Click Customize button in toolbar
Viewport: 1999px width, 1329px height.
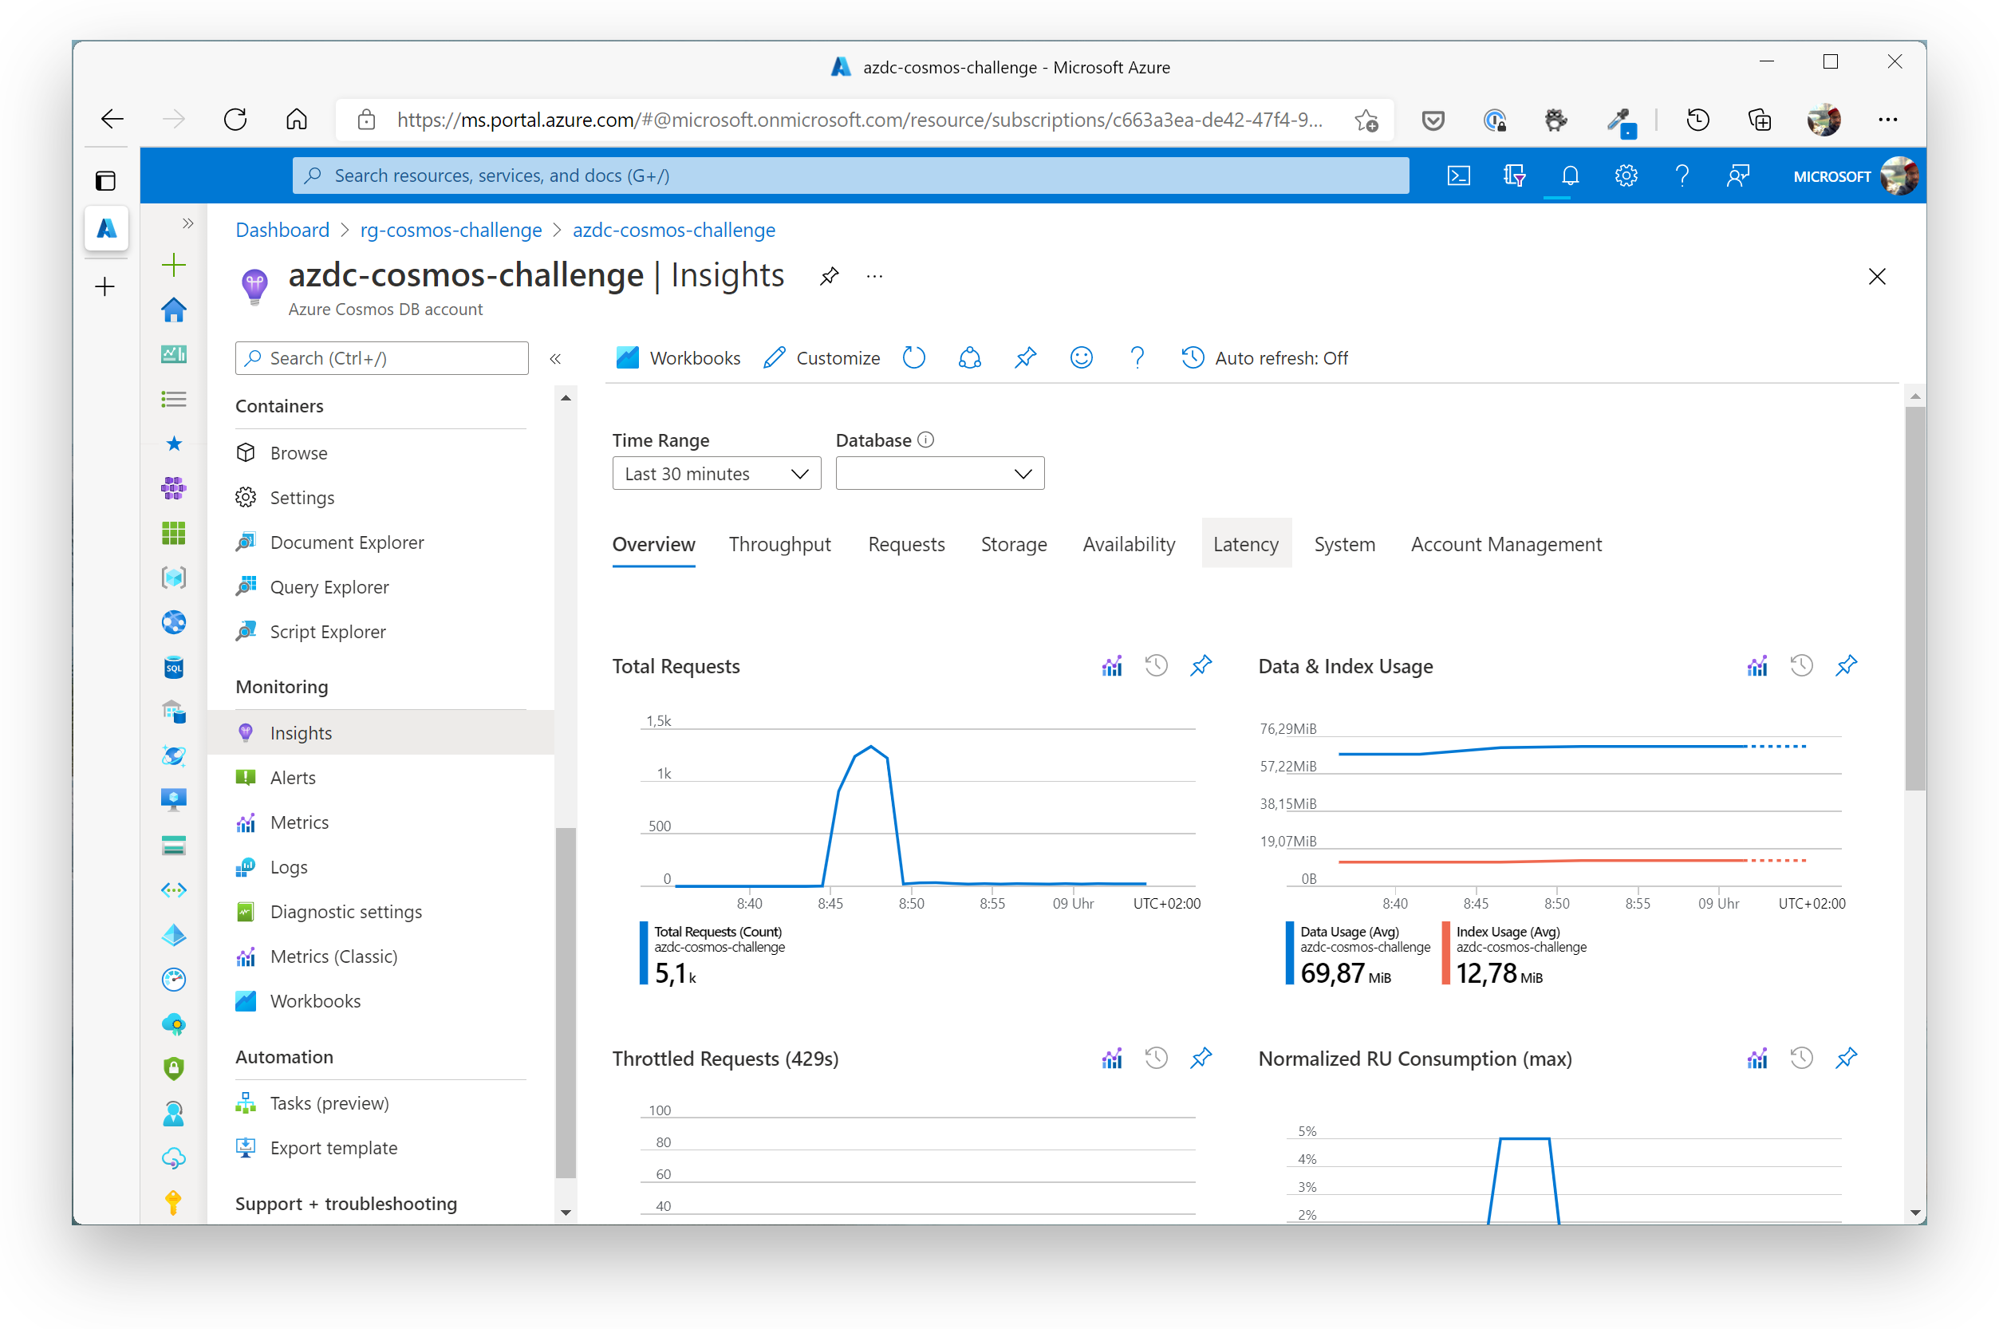click(x=820, y=357)
